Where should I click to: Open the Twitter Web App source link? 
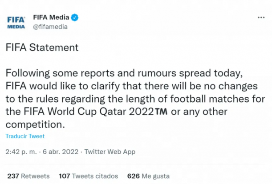[110, 152]
